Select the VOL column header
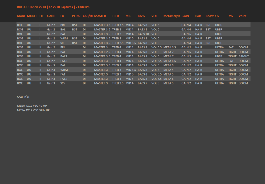Image resolution: width=265 pixels, height=184 pixels. (154, 16)
